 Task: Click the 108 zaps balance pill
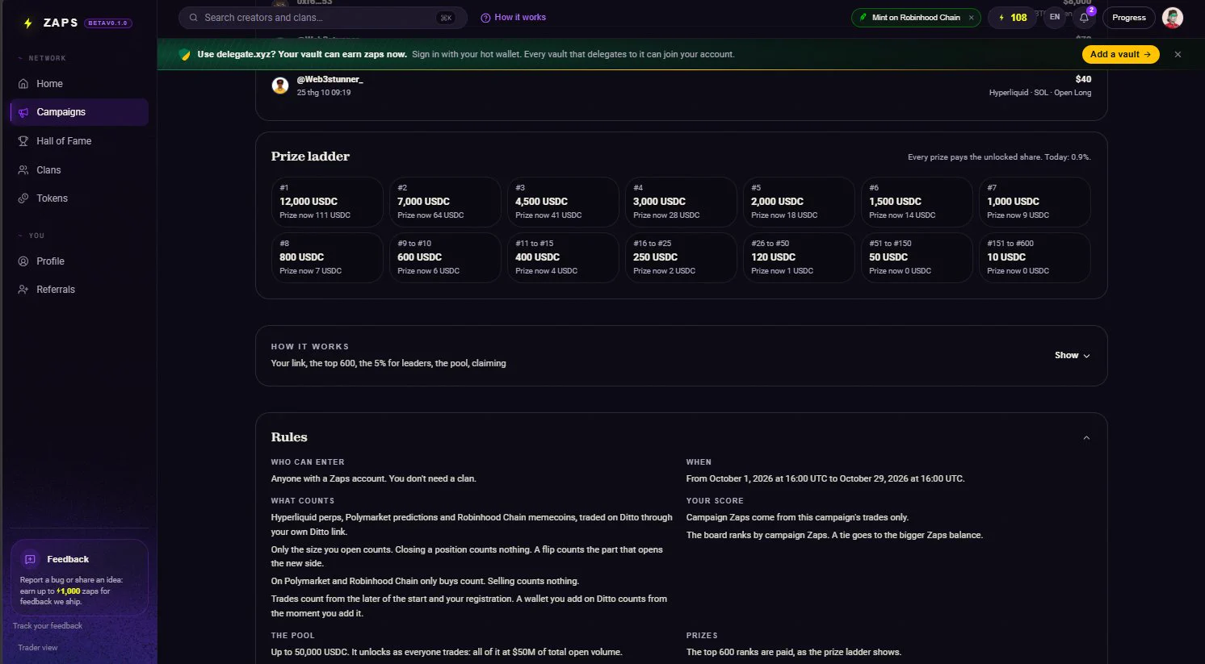(1013, 18)
